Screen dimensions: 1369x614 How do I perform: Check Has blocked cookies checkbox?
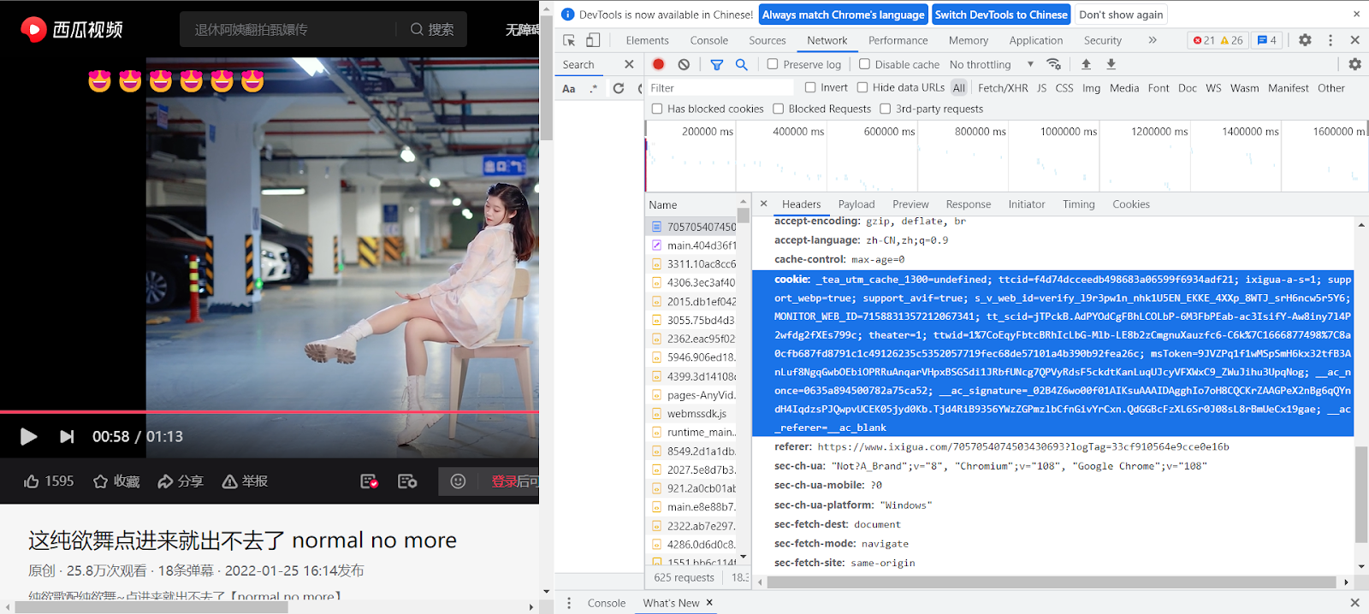click(x=657, y=109)
